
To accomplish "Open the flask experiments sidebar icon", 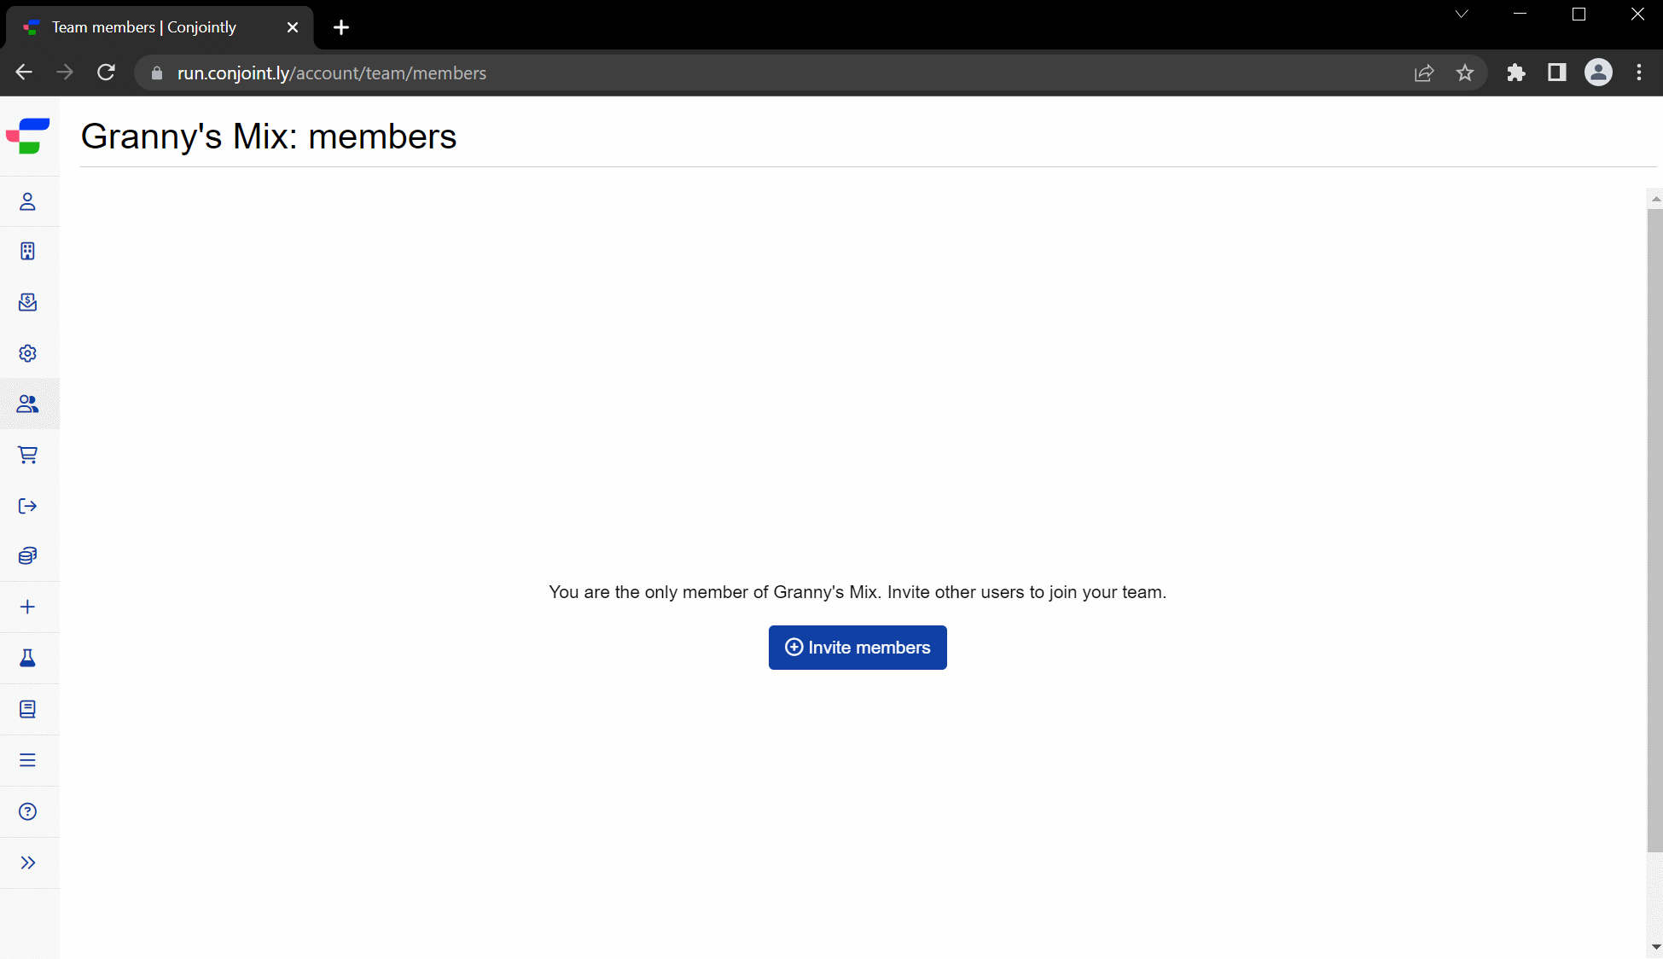I will (x=27, y=658).
